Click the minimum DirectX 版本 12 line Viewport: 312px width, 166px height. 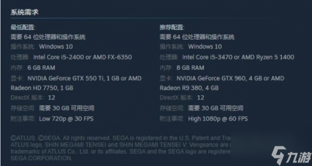tap(33, 97)
